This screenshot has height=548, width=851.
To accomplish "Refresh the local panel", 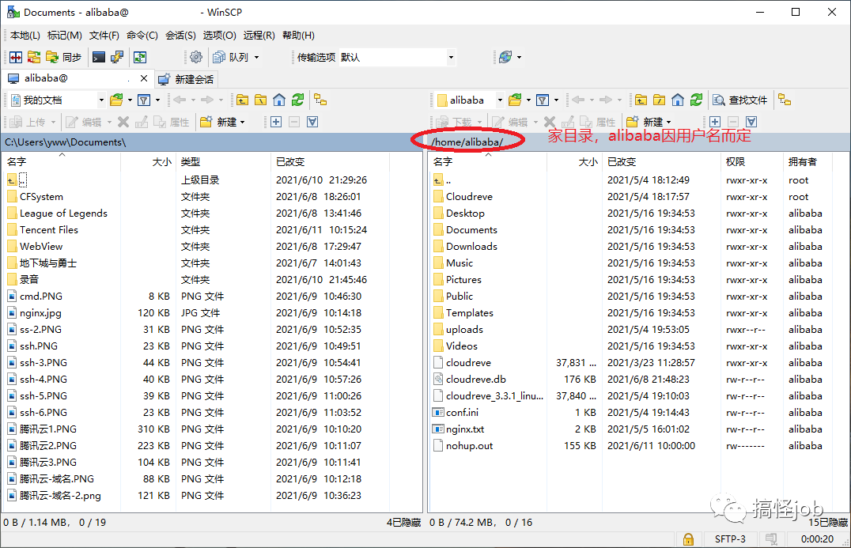I will tap(297, 100).
